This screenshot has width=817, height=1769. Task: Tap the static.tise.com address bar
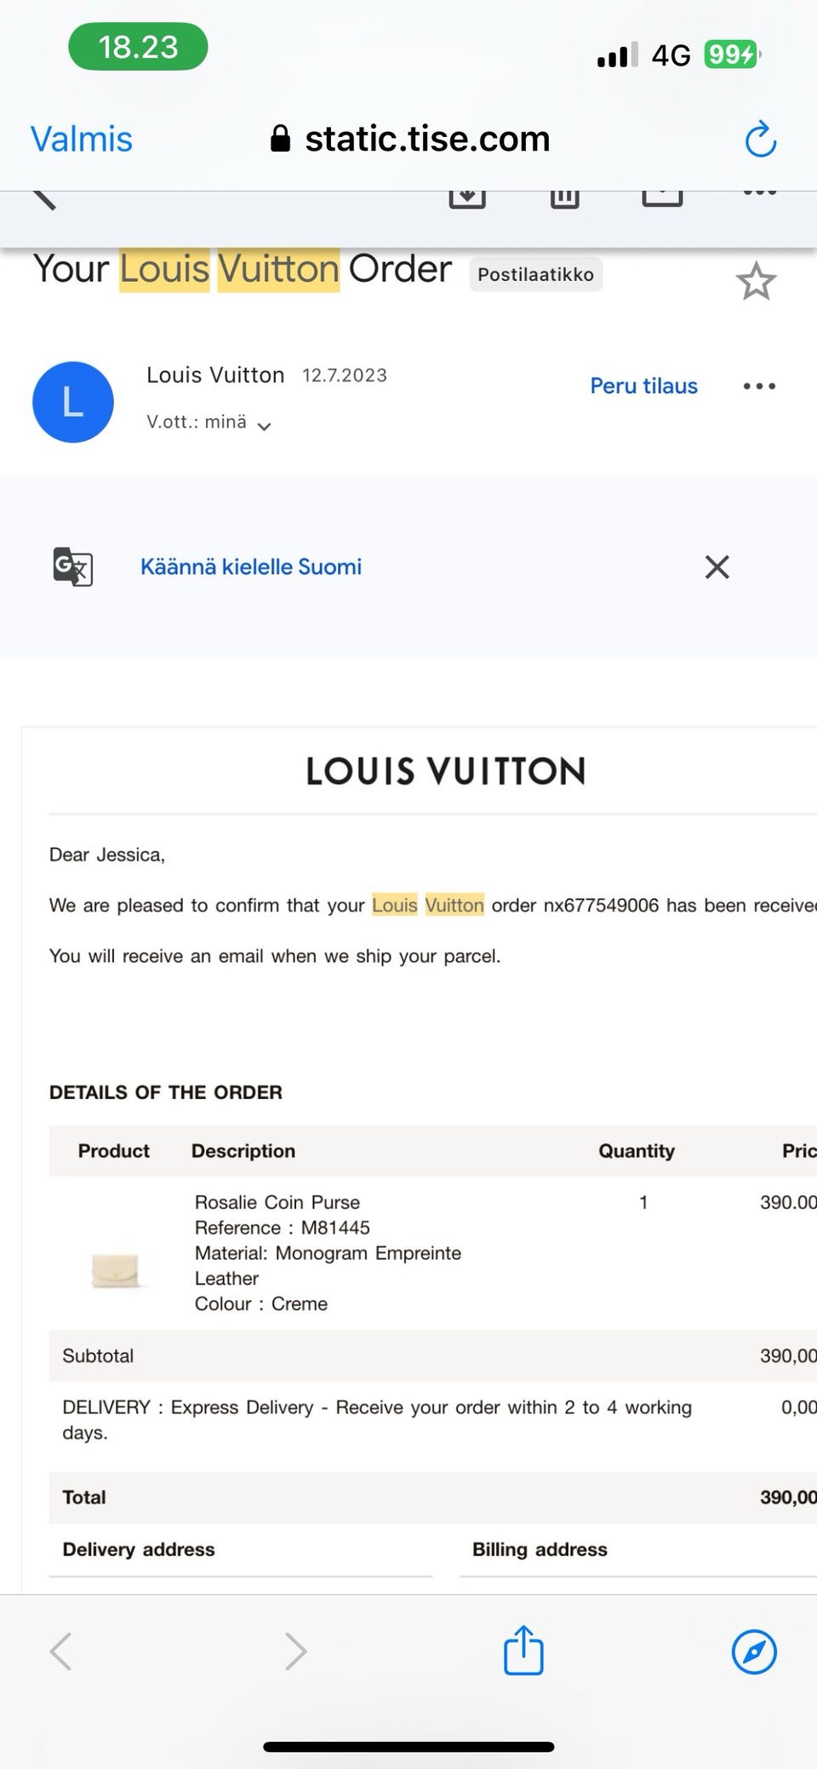coord(411,139)
